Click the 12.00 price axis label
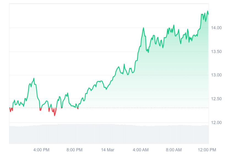The image size is (234, 156). pyautogui.click(x=216, y=123)
